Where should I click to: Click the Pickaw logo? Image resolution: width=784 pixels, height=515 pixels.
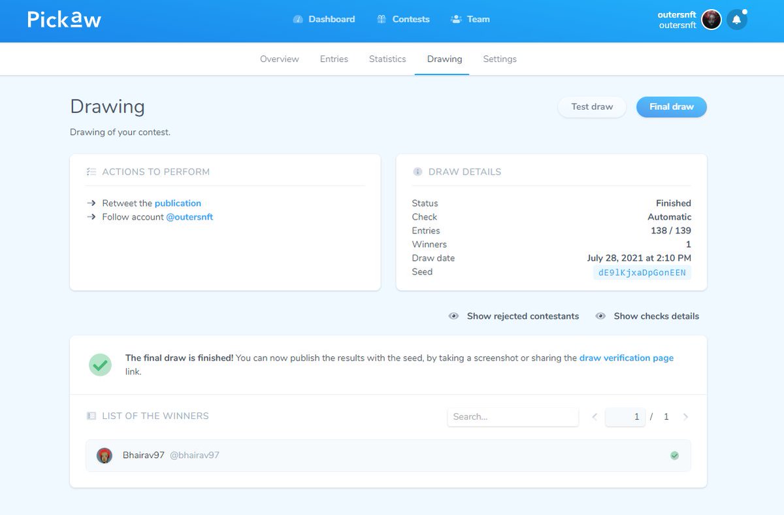(x=64, y=19)
